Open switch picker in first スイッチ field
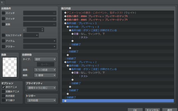 pyautogui.click(x=54, y=13)
